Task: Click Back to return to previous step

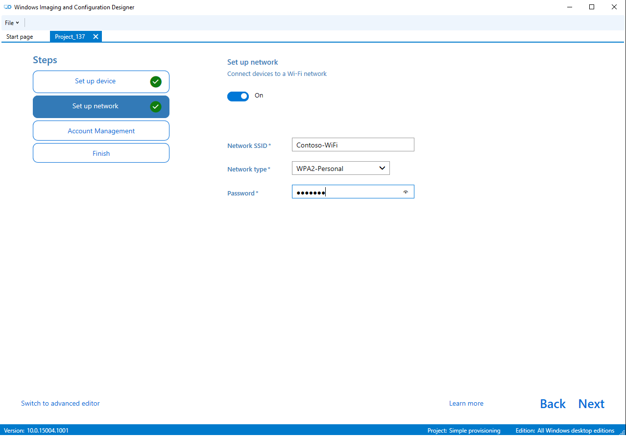Action: pos(553,403)
